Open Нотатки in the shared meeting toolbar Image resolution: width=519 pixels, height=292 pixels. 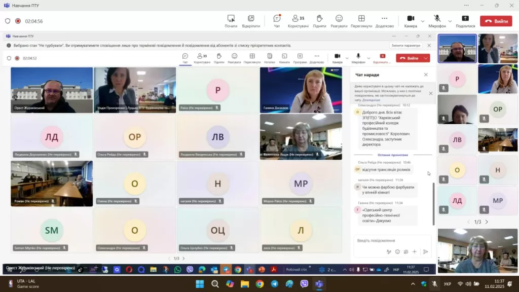[270, 58]
